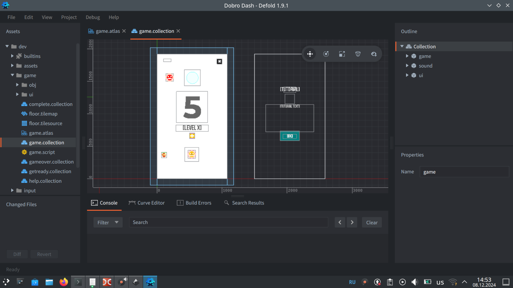Screen dimensions: 513x288
Task: Click the Revert button
Action: click(x=44, y=254)
